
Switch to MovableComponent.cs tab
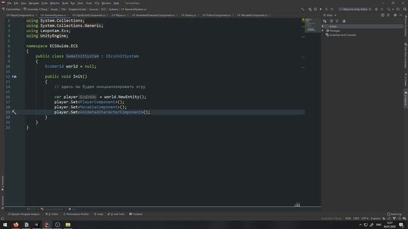coord(254,15)
